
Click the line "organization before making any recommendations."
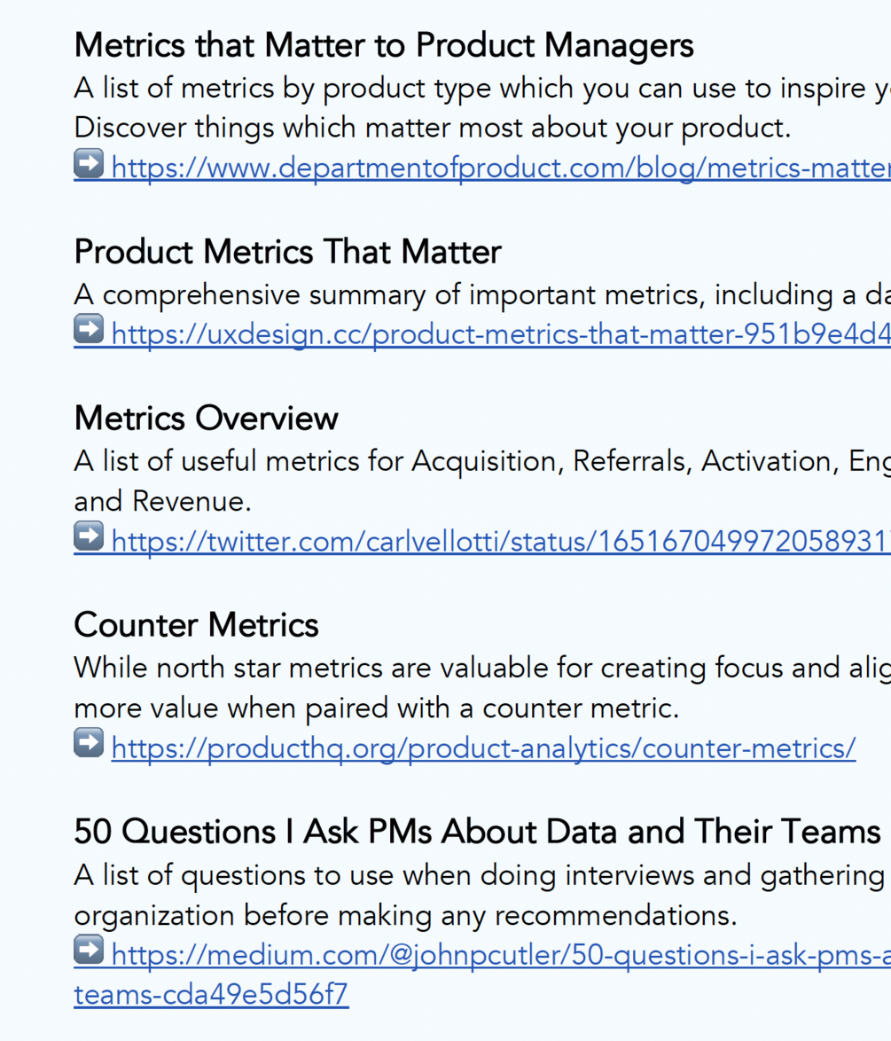pyautogui.click(x=405, y=915)
